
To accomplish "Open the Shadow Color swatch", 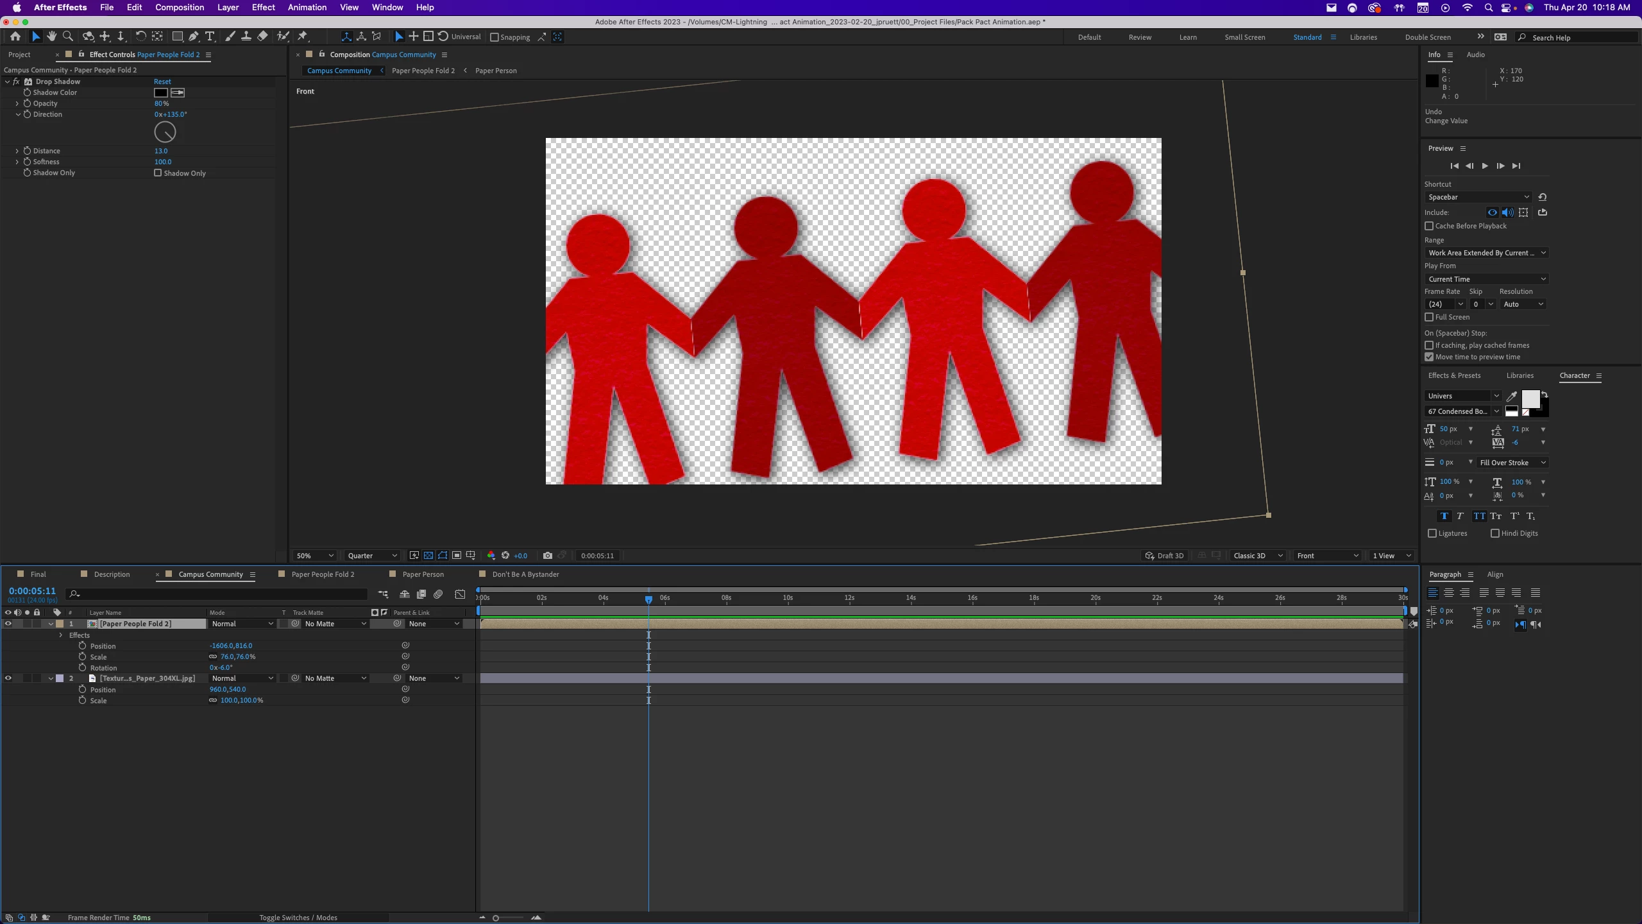I will click(161, 92).
